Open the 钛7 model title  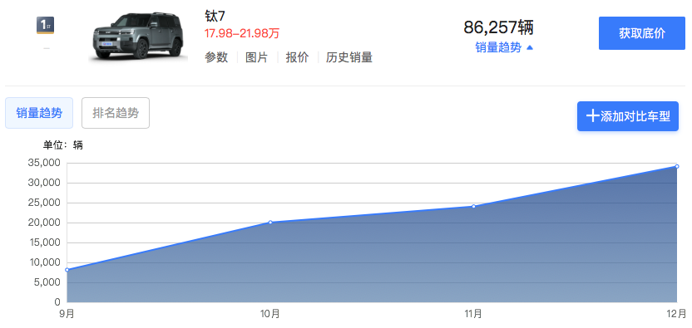(x=215, y=16)
